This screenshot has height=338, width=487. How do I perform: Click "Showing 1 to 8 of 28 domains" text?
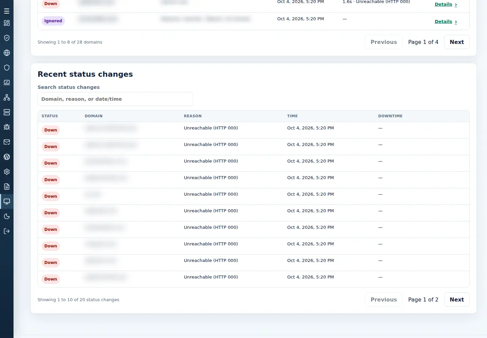pos(70,42)
